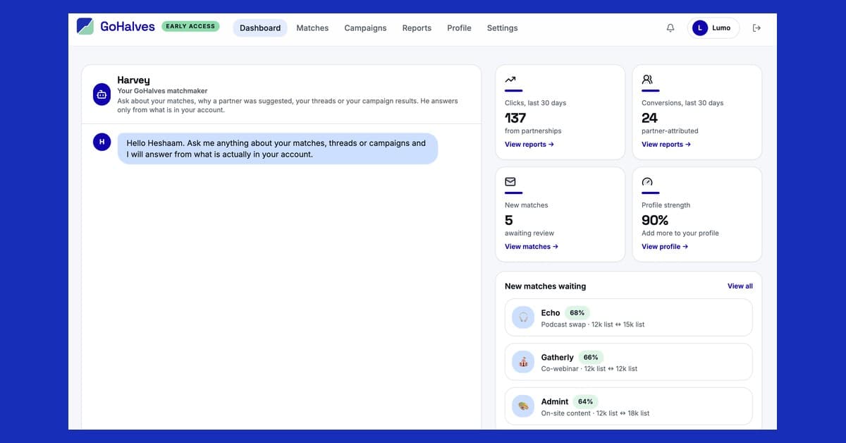Click the people icon on Conversions card

click(647, 80)
